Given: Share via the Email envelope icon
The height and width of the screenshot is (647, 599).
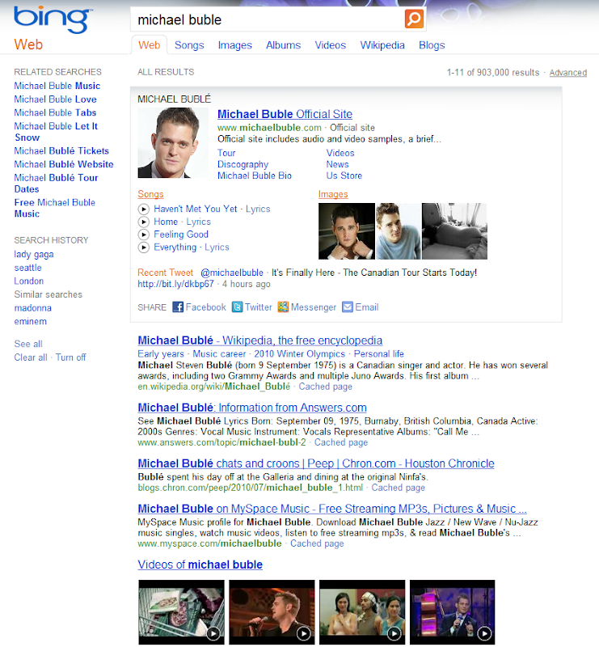Looking at the screenshot, I should pyautogui.click(x=348, y=307).
